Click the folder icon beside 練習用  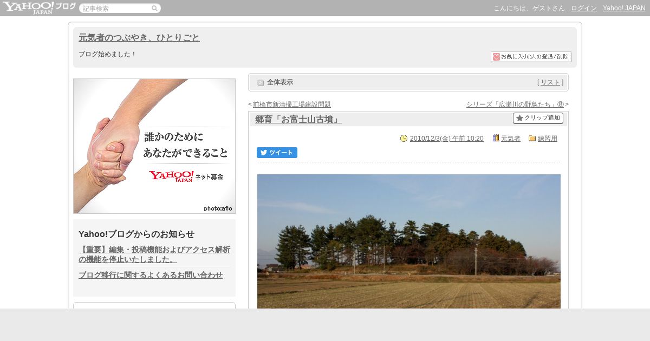click(x=532, y=139)
